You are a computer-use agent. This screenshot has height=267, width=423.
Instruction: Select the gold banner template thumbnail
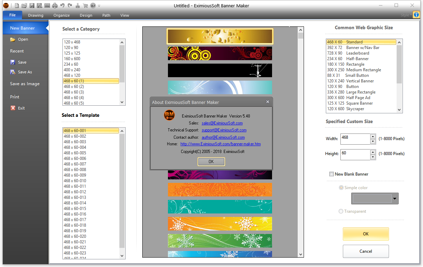click(220, 37)
